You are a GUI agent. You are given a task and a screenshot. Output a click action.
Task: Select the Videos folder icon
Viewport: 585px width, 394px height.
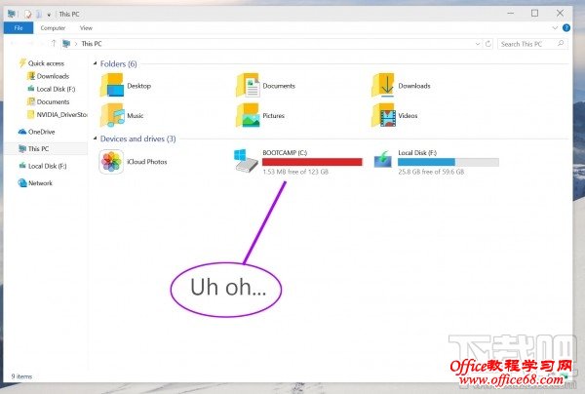[x=383, y=115]
